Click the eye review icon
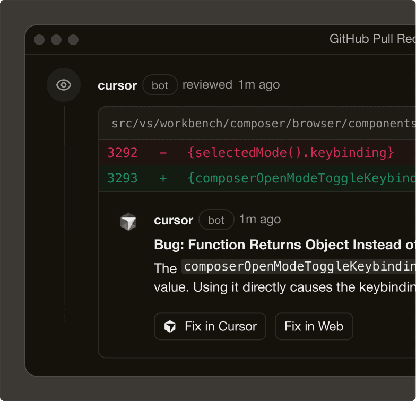 (64, 85)
